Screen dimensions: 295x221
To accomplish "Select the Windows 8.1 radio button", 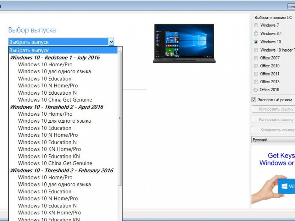I will coord(256,34).
